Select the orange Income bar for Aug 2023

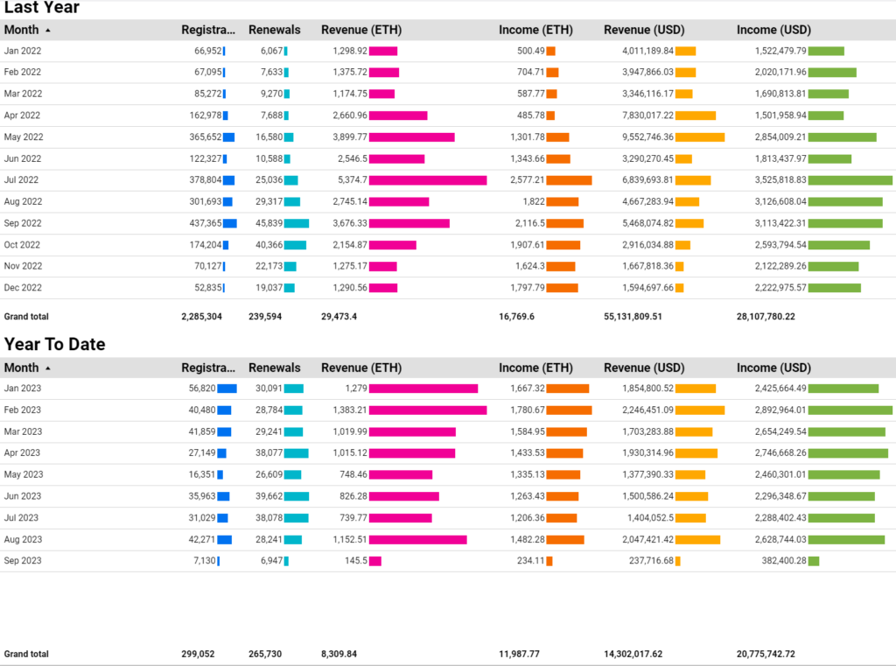567,540
